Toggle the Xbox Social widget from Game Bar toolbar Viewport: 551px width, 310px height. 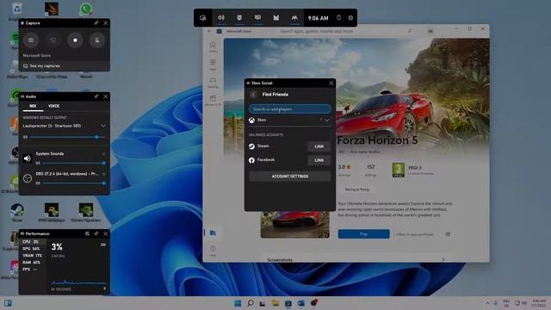[x=294, y=17]
